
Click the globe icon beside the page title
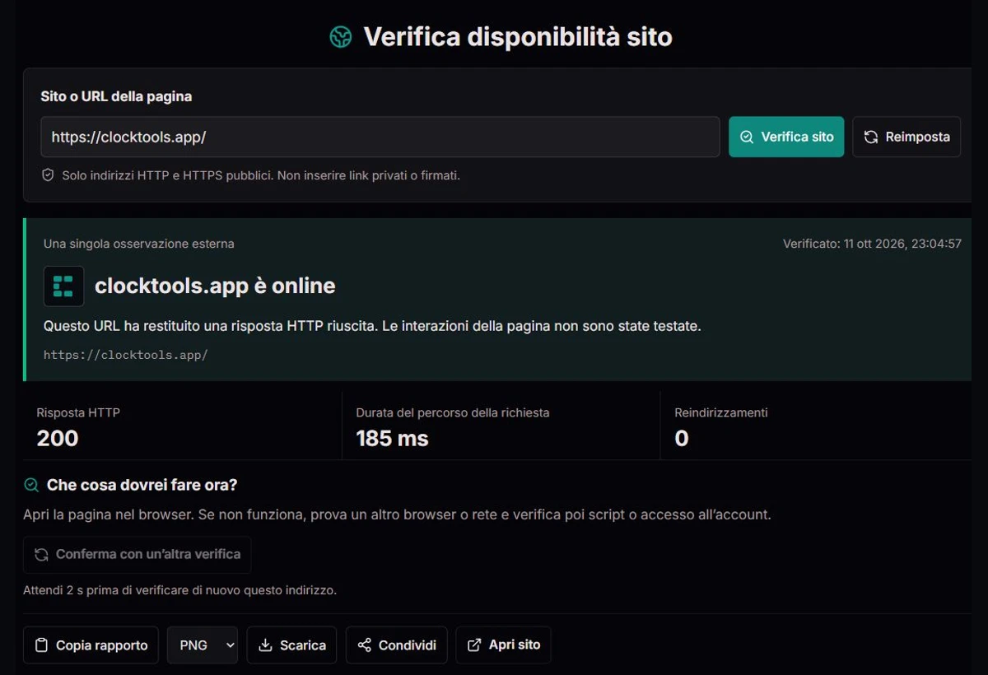[341, 37]
